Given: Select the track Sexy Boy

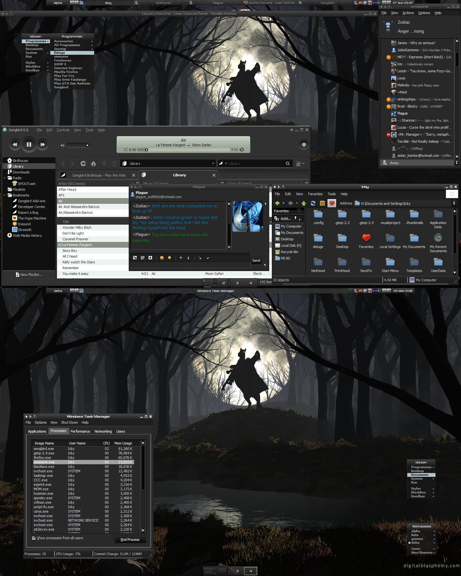Looking at the screenshot, I should coord(93,251).
